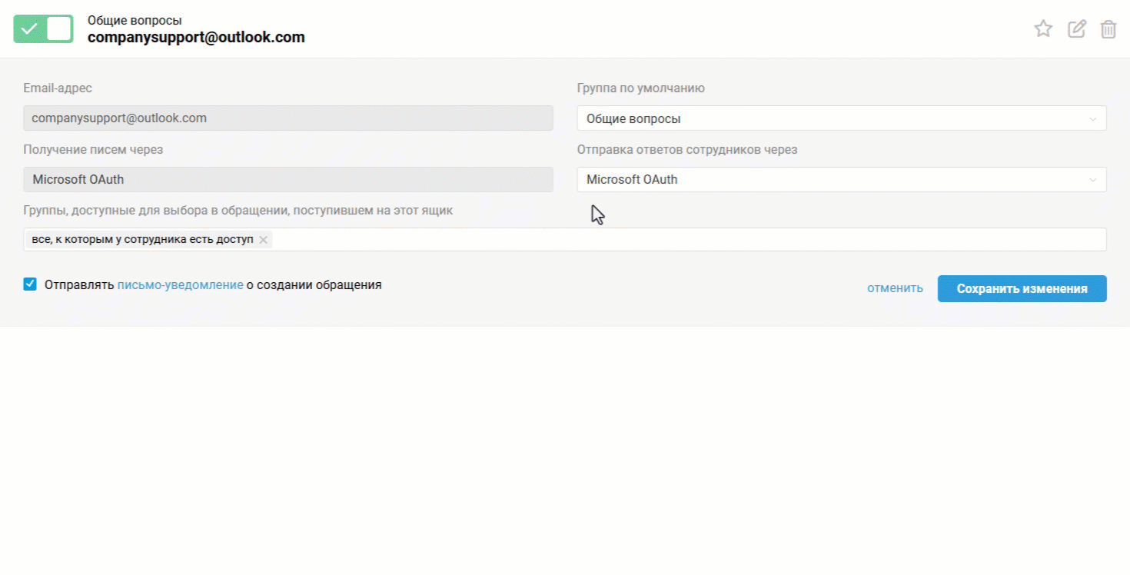Viewport: 1130px width, 575px height.
Task: Uncheck the 'Отправлять письмо-уведомление' checkbox
Action: [30, 284]
